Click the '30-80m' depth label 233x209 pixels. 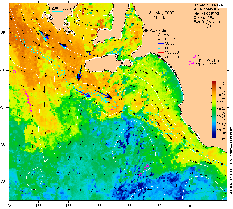(171, 44)
